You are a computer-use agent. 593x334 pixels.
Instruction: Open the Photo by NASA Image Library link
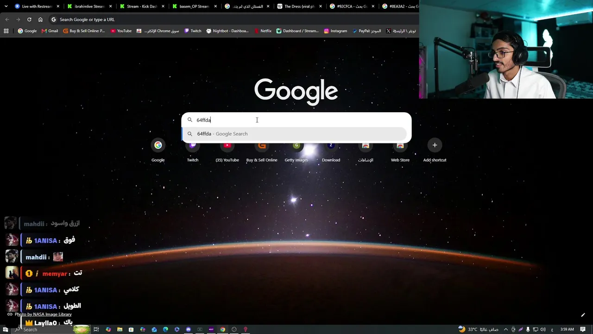click(43, 315)
